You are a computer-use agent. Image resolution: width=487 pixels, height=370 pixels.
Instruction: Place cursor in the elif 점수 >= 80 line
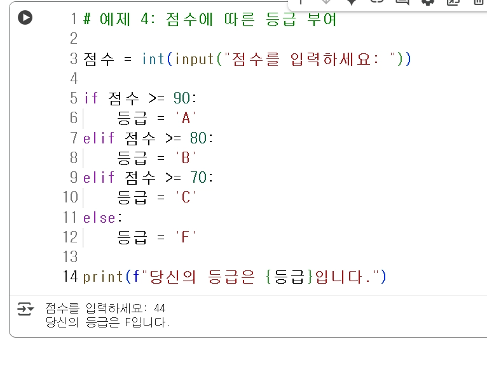tap(148, 138)
